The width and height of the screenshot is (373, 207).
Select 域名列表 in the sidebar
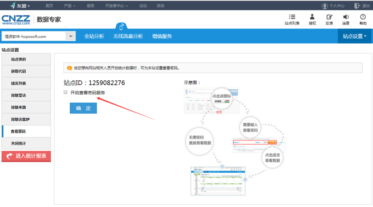click(26, 83)
